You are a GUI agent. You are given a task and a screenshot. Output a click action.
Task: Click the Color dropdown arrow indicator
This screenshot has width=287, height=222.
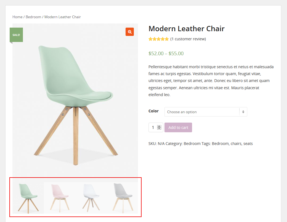[243, 112]
